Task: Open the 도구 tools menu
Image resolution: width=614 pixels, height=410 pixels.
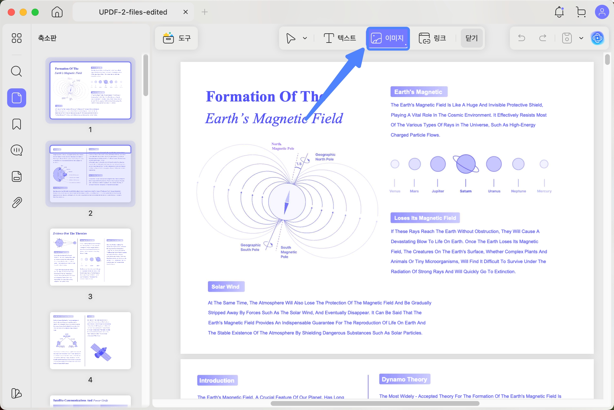Action: 176,38
